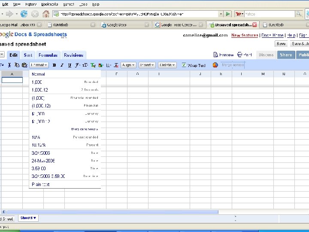Image resolution: width=309 pixels, height=232 pixels.
Task: Click the Share button
Action: coord(286,55)
